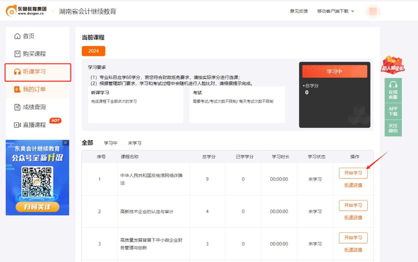Click 开始学习 for the 反电信网络诈骗法 course
The width and height of the screenshot is (418, 262).
(x=353, y=173)
